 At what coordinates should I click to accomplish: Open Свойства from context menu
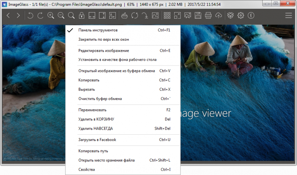pos(123,169)
